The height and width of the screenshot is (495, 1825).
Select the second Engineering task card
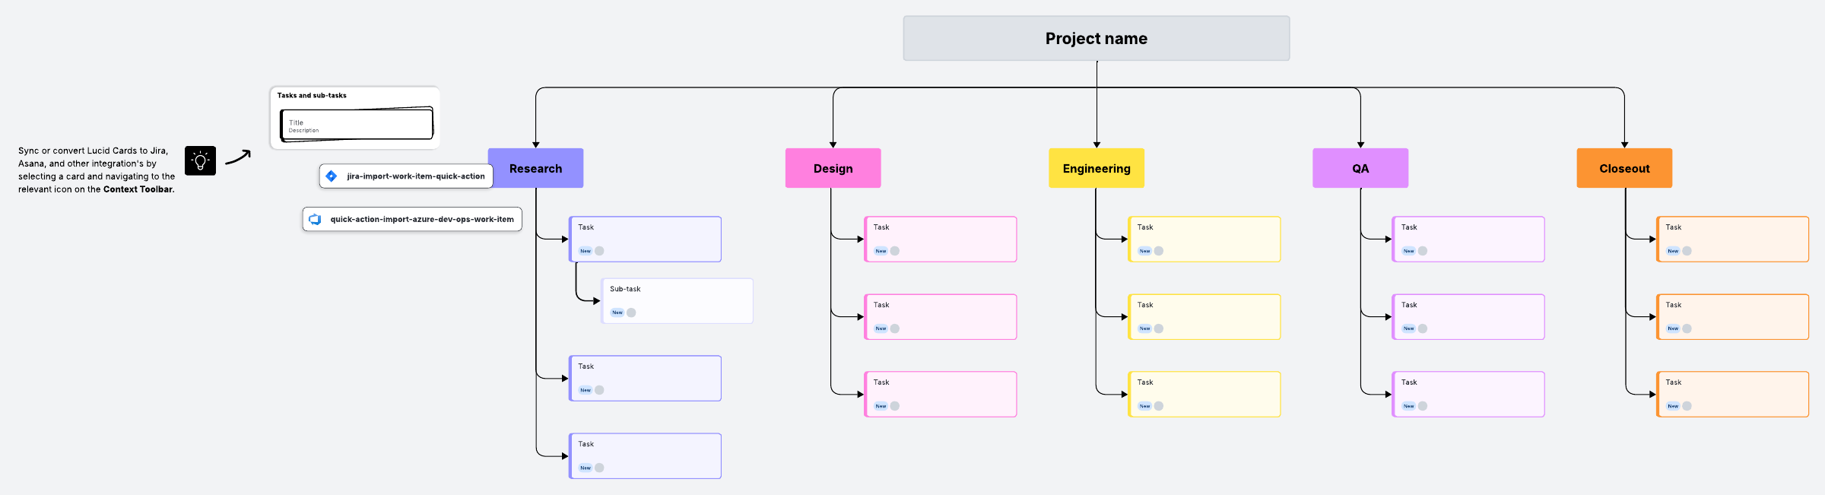click(x=1204, y=317)
